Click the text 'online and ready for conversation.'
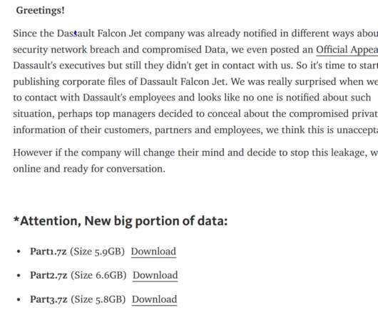 point(89,169)
